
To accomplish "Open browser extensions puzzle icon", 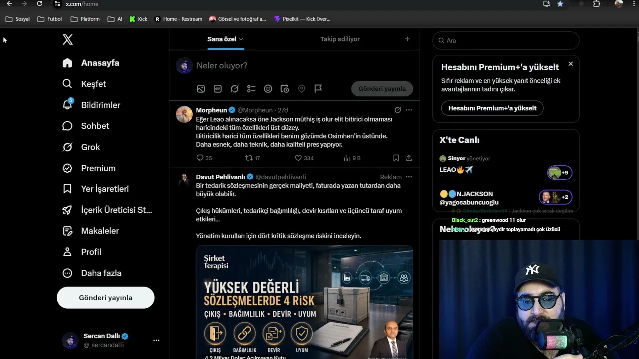I will pos(597,4).
